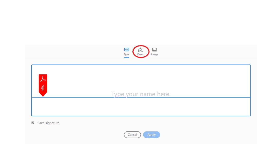Viewport: 257px width, 144px height.
Task: Switch to the Type tab label
Action: pos(126,54)
